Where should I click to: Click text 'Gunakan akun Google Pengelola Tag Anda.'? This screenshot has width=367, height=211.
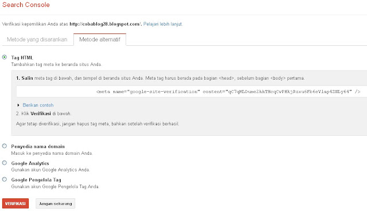[x=55, y=186]
